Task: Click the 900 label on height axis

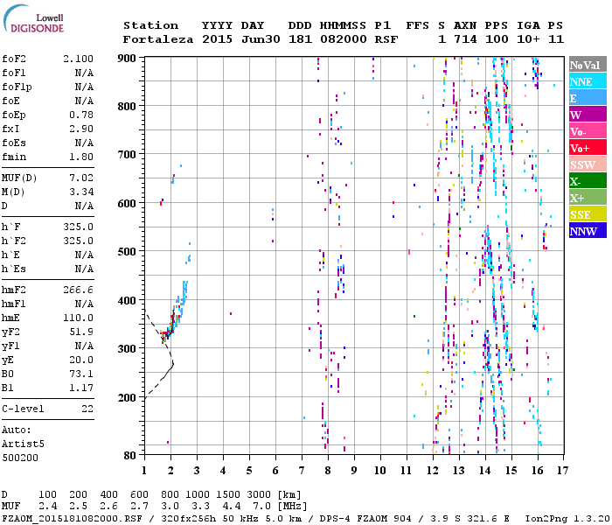Action: click(128, 58)
